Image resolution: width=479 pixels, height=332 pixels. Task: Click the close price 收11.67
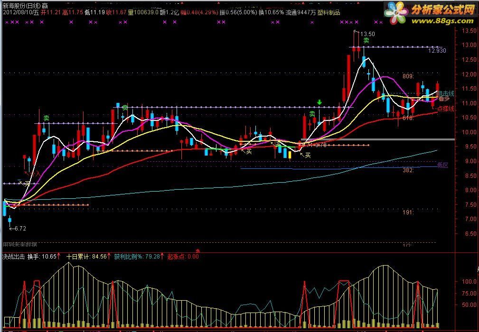click(116, 12)
